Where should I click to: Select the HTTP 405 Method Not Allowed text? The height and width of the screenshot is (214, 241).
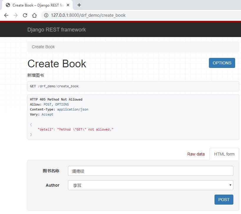coord(56,99)
